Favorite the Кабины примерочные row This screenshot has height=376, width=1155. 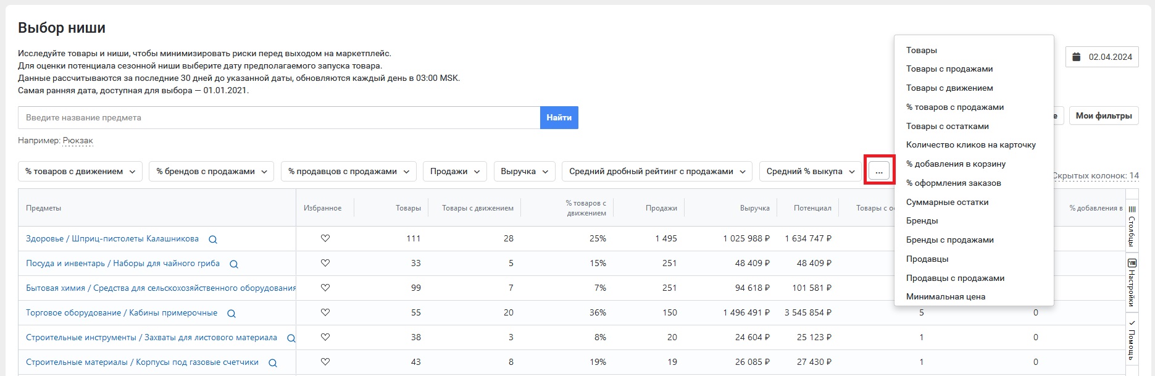click(x=325, y=312)
